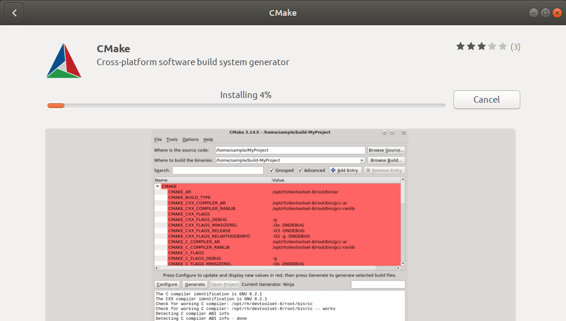Screen dimensions: 566x321
Task: Toggle the Advanced checkbox
Action: [300, 170]
